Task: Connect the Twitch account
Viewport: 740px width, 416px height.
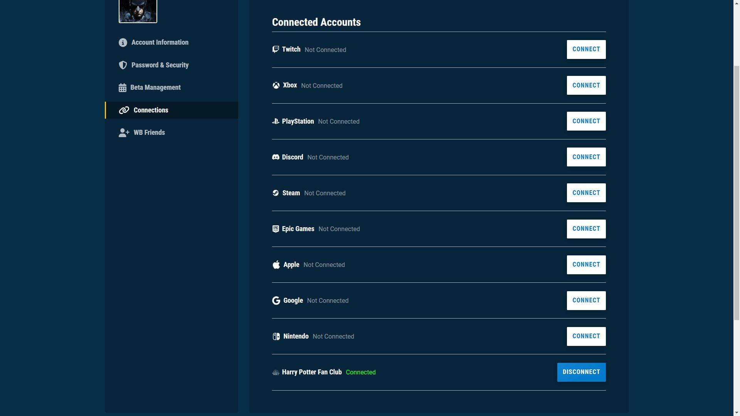Action: coord(586,49)
